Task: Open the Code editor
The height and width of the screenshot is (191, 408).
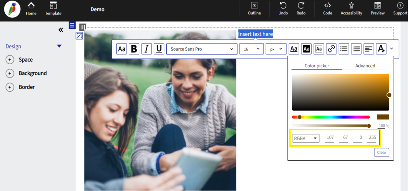Action: coord(328,9)
